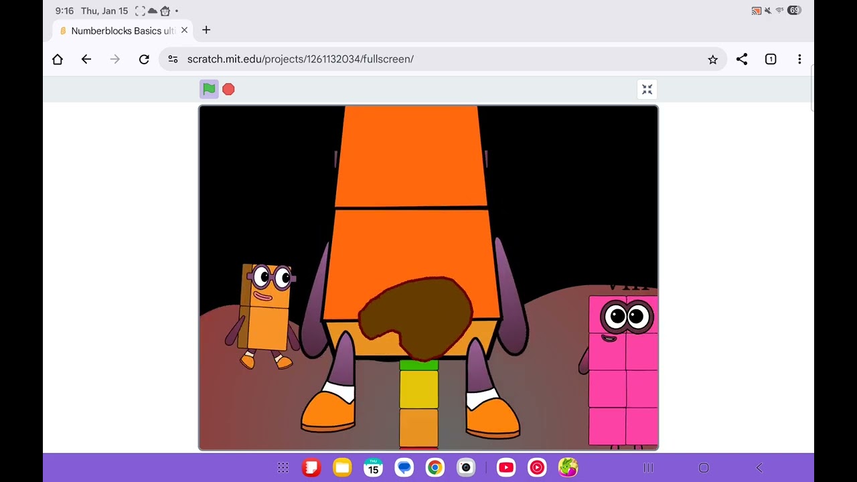857x482 pixels.
Task: Tap the date Thu, Jan 15
Action: 104,11
